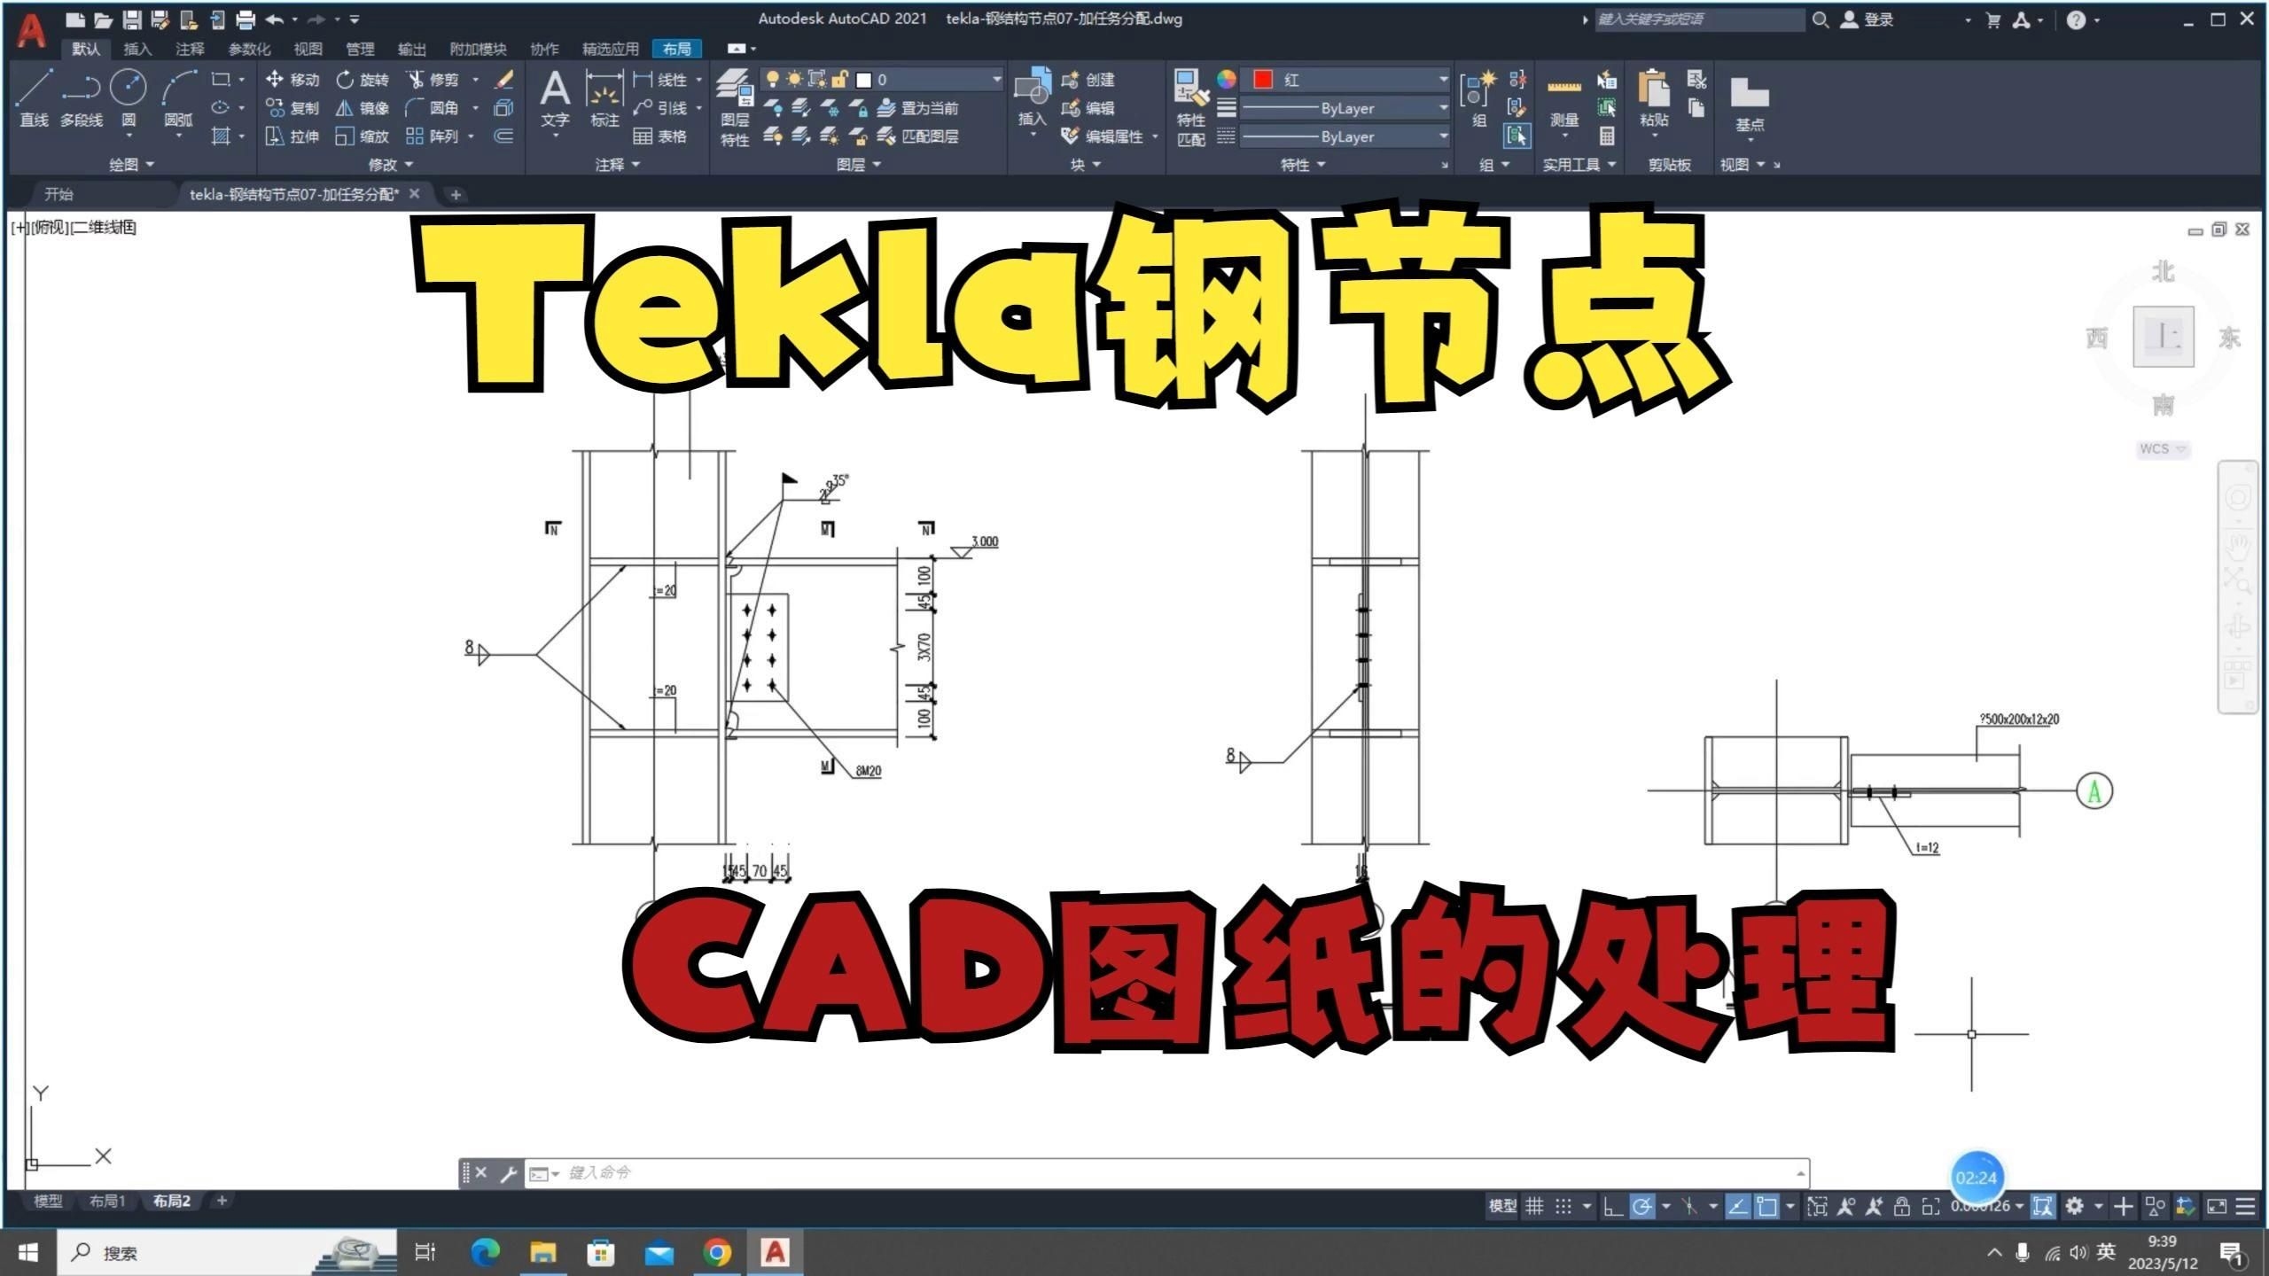This screenshot has width=2269, height=1276.
Task: Select the layer 0 color swatch
Action: pos(863,79)
